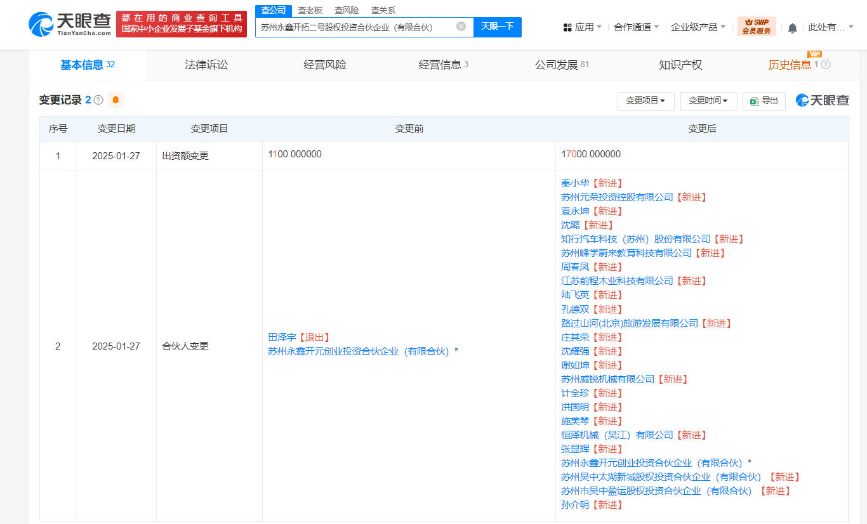Open 周春凤 partner link
This screenshot has width=867, height=524.
coord(575,267)
